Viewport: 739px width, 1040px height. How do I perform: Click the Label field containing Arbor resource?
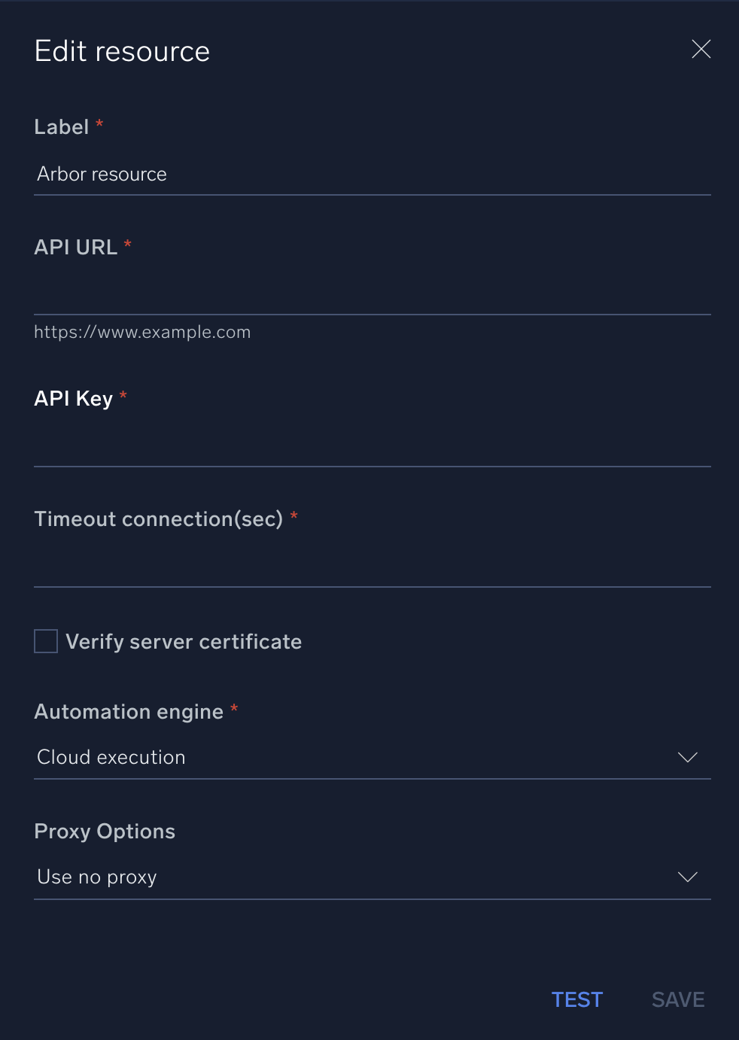tap(372, 175)
